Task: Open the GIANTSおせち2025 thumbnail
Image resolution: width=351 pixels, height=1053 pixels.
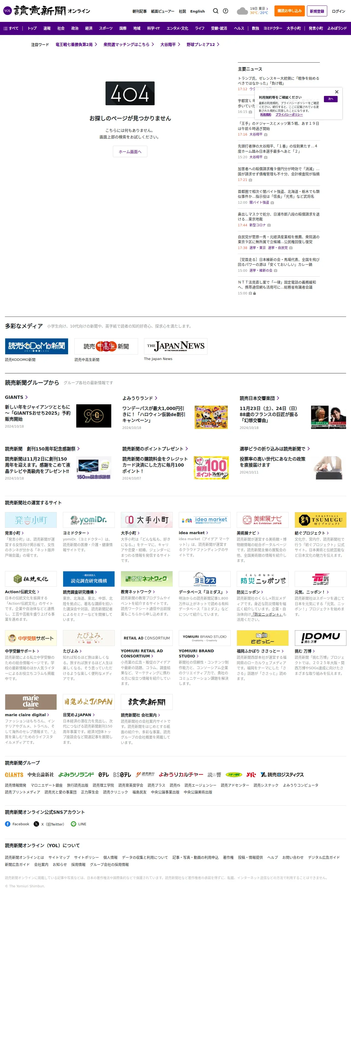Action: (x=93, y=416)
